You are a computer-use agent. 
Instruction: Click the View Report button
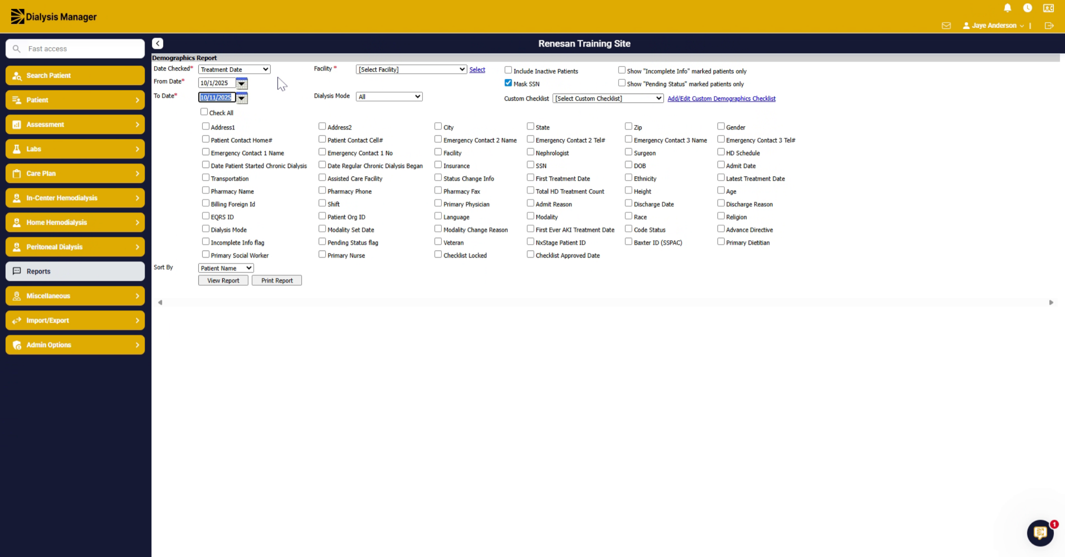click(223, 280)
